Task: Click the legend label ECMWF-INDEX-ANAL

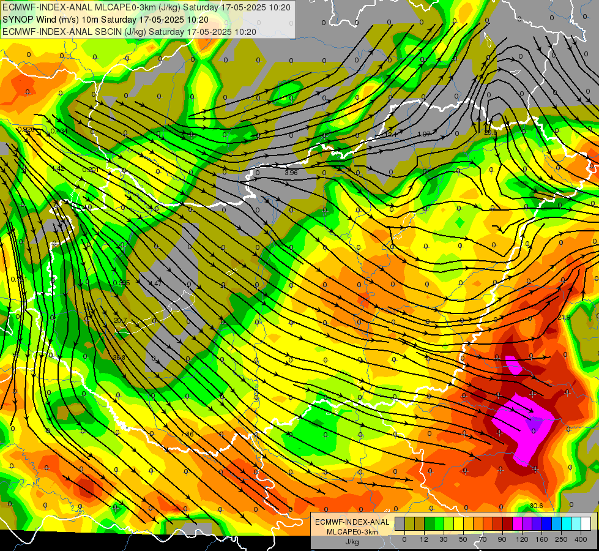Action: coord(352,522)
